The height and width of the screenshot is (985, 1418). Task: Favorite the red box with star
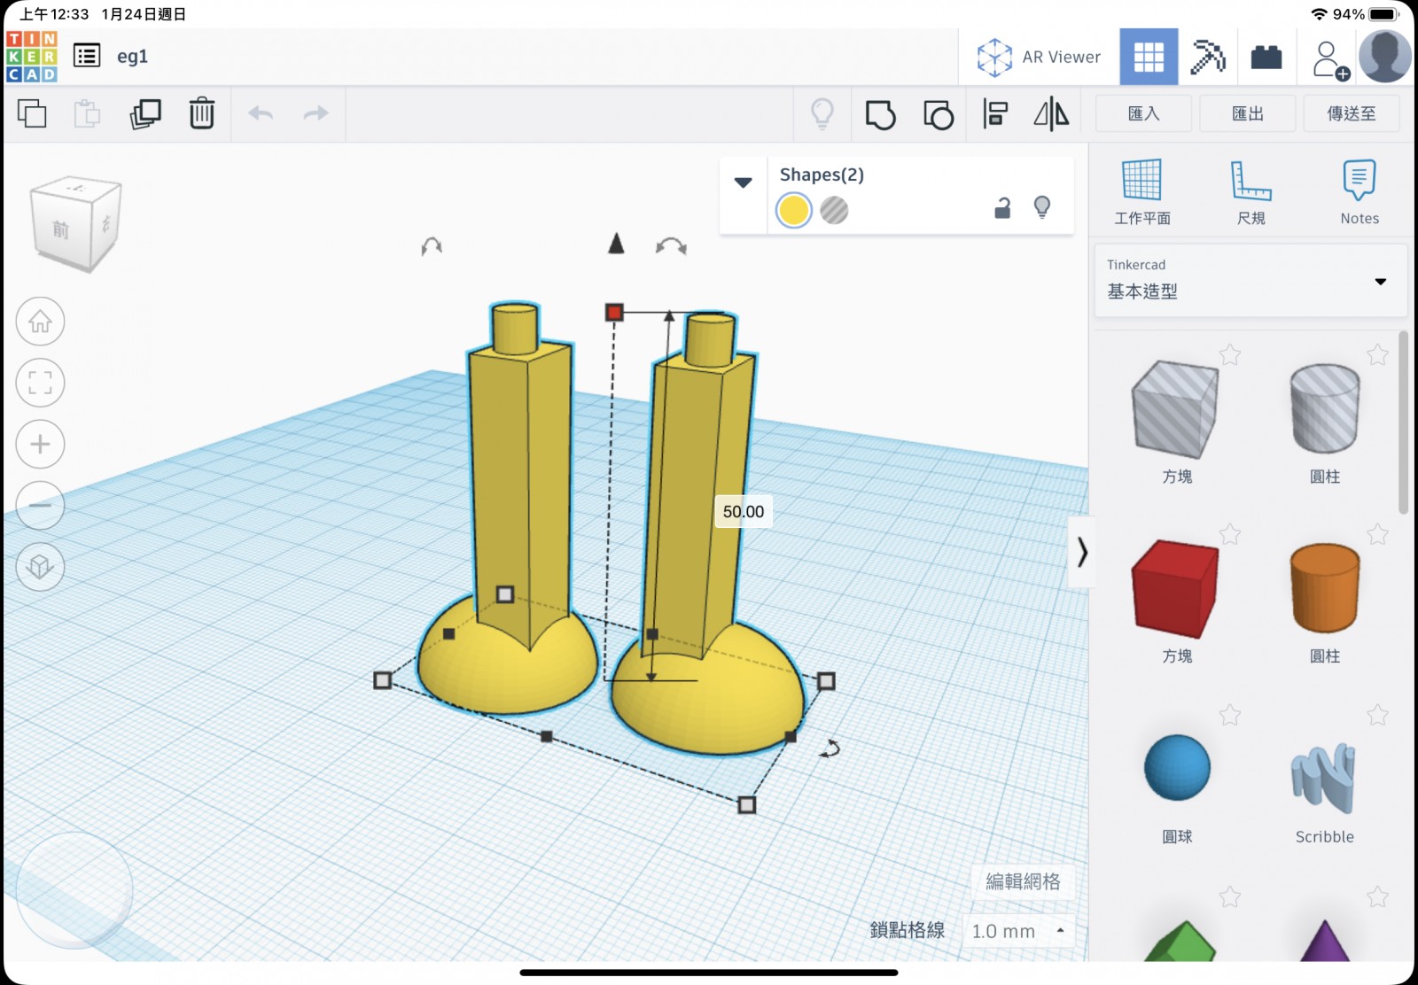[1230, 534]
